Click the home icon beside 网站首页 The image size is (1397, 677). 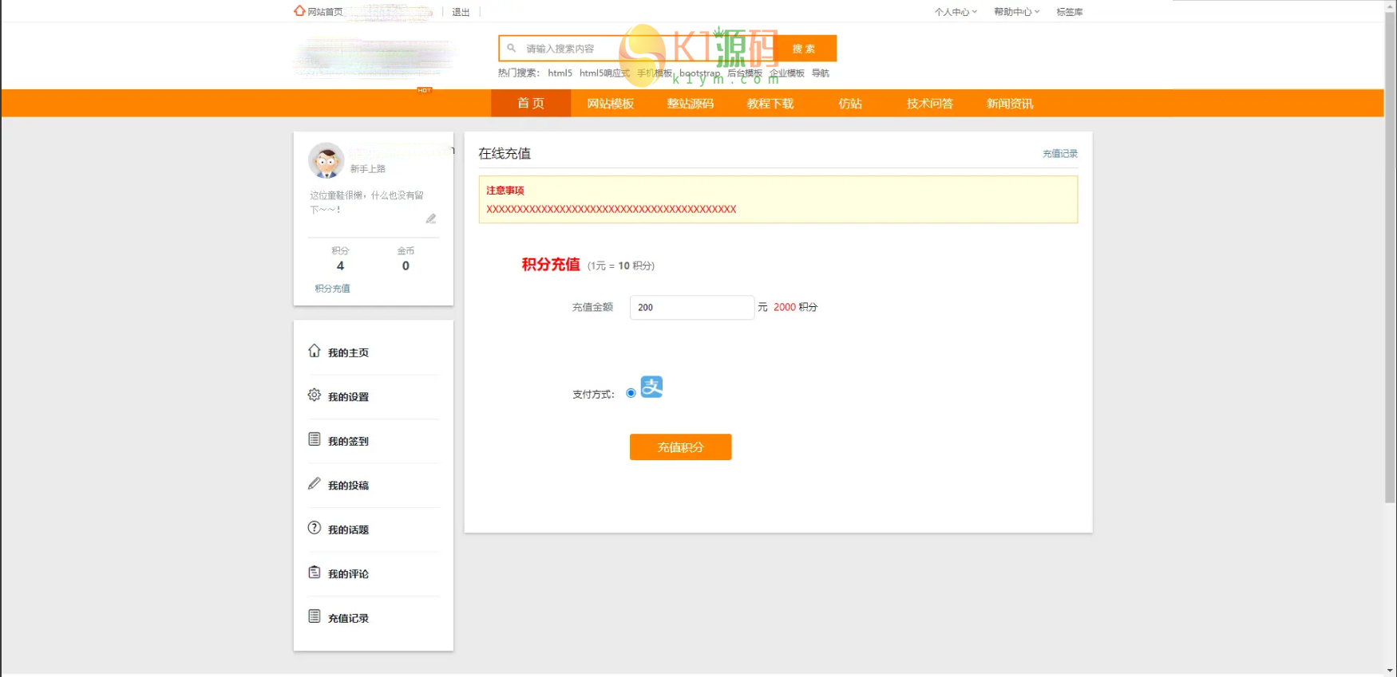point(299,11)
